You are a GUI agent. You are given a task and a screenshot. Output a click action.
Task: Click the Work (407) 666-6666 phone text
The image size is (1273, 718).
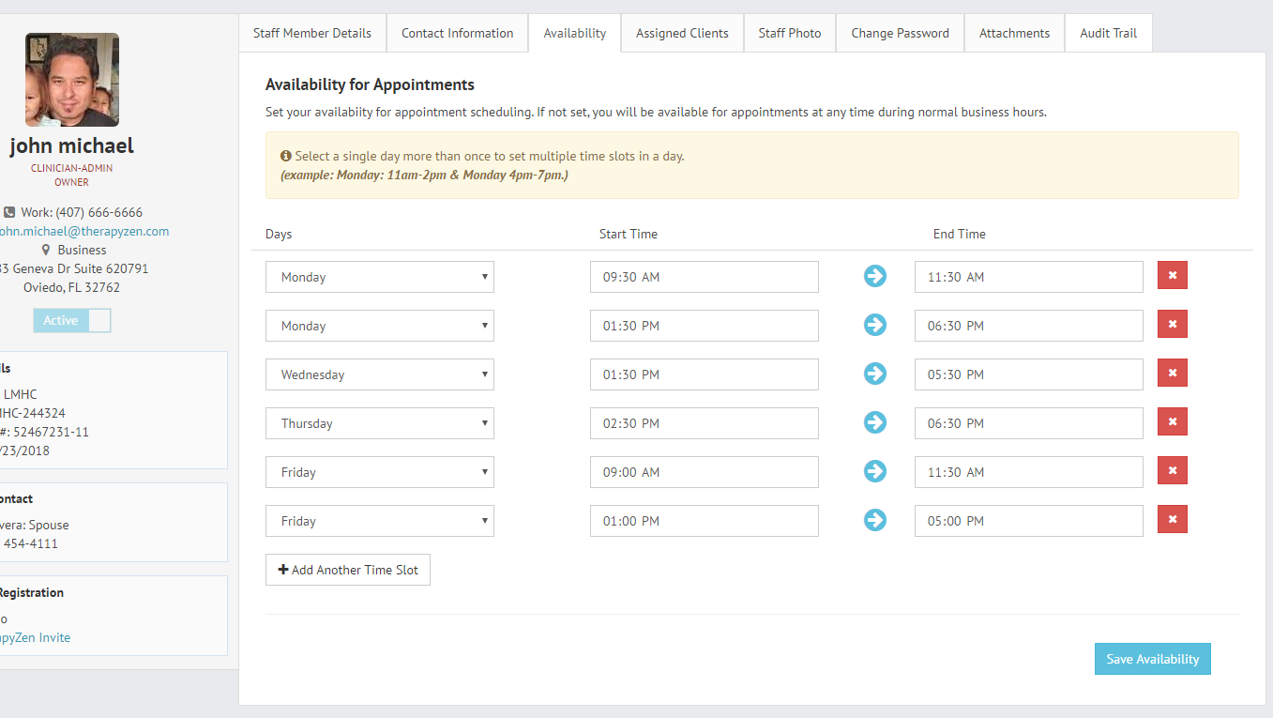click(x=82, y=212)
